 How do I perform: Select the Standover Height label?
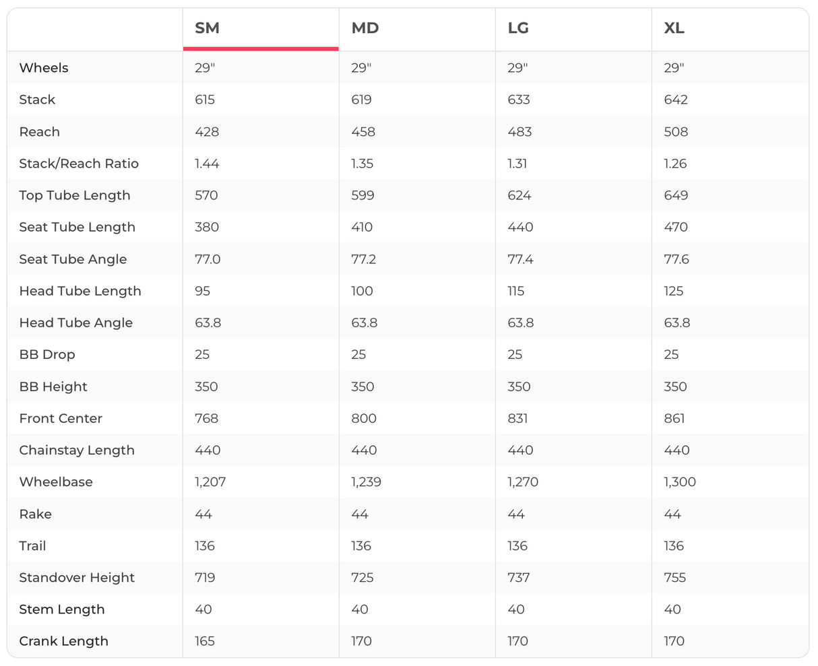pyautogui.click(x=77, y=578)
